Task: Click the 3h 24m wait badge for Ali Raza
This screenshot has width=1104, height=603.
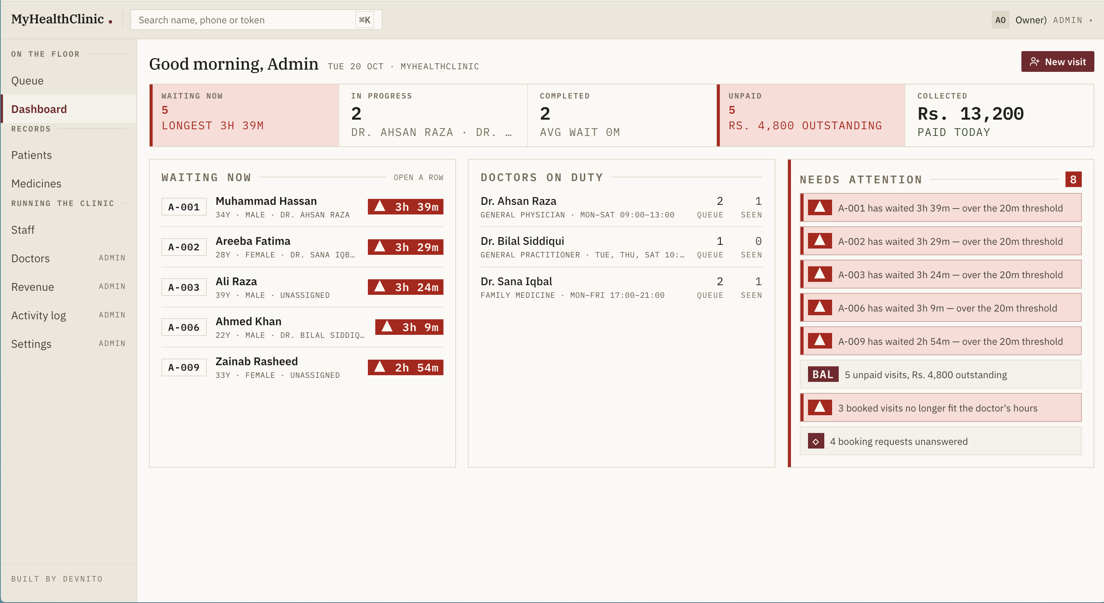Action: 405,287
